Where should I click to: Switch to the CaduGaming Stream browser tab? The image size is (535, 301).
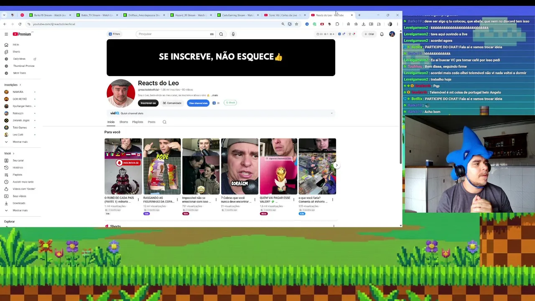coord(238,15)
